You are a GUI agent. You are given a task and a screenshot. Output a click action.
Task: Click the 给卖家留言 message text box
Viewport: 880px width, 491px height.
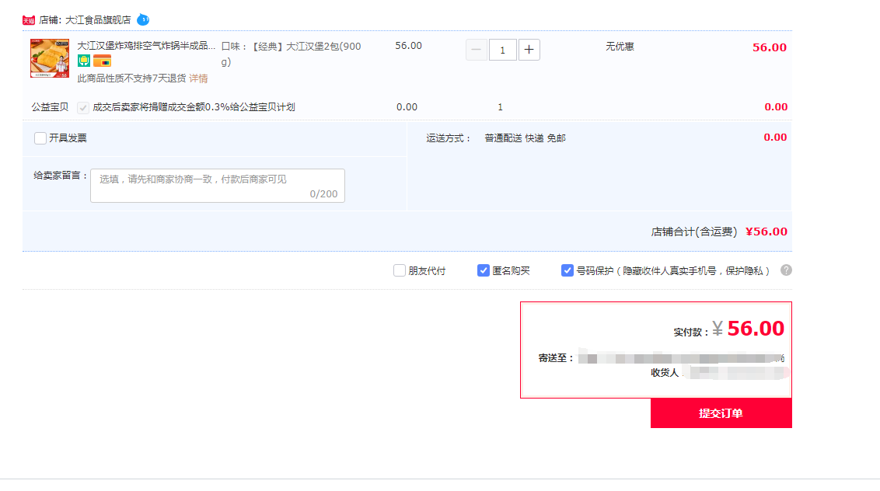(218, 186)
